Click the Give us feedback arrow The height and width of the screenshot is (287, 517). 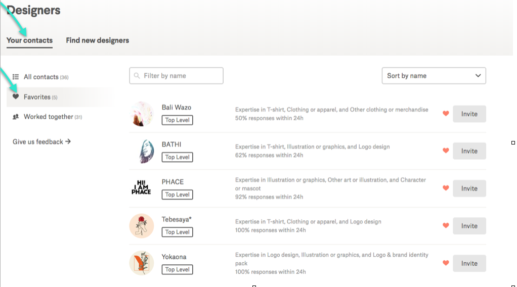(68, 141)
